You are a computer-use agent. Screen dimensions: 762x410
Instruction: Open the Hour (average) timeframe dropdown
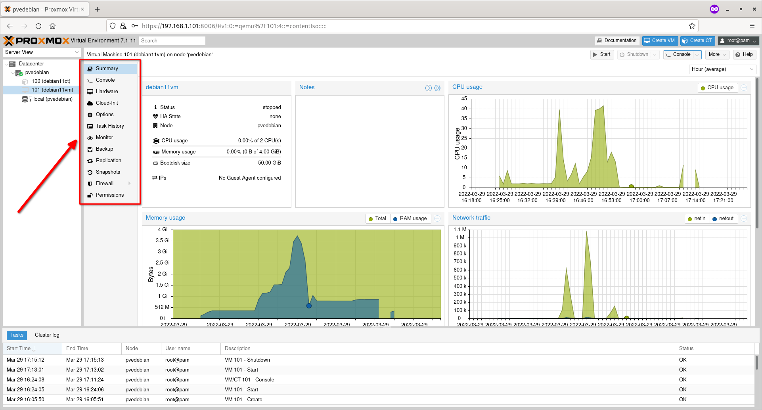pyautogui.click(x=722, y=69)
